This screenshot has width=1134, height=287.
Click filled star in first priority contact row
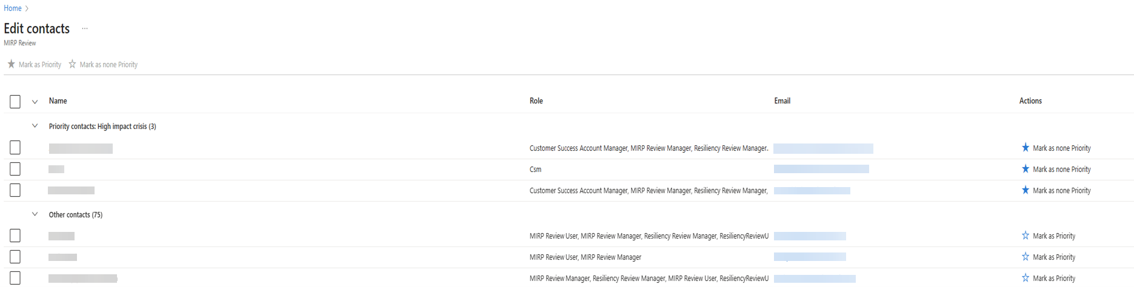1026,148
